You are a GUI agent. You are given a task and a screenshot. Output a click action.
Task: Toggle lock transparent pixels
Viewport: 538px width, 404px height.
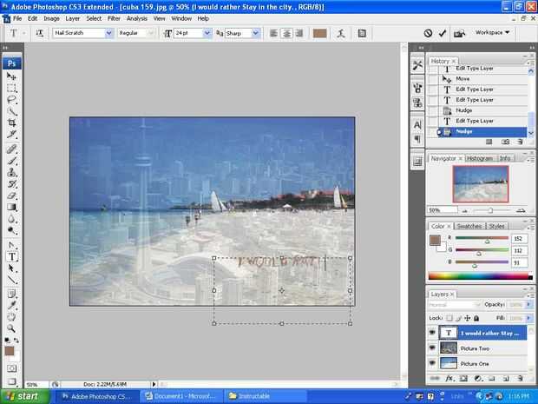point(449,318)
